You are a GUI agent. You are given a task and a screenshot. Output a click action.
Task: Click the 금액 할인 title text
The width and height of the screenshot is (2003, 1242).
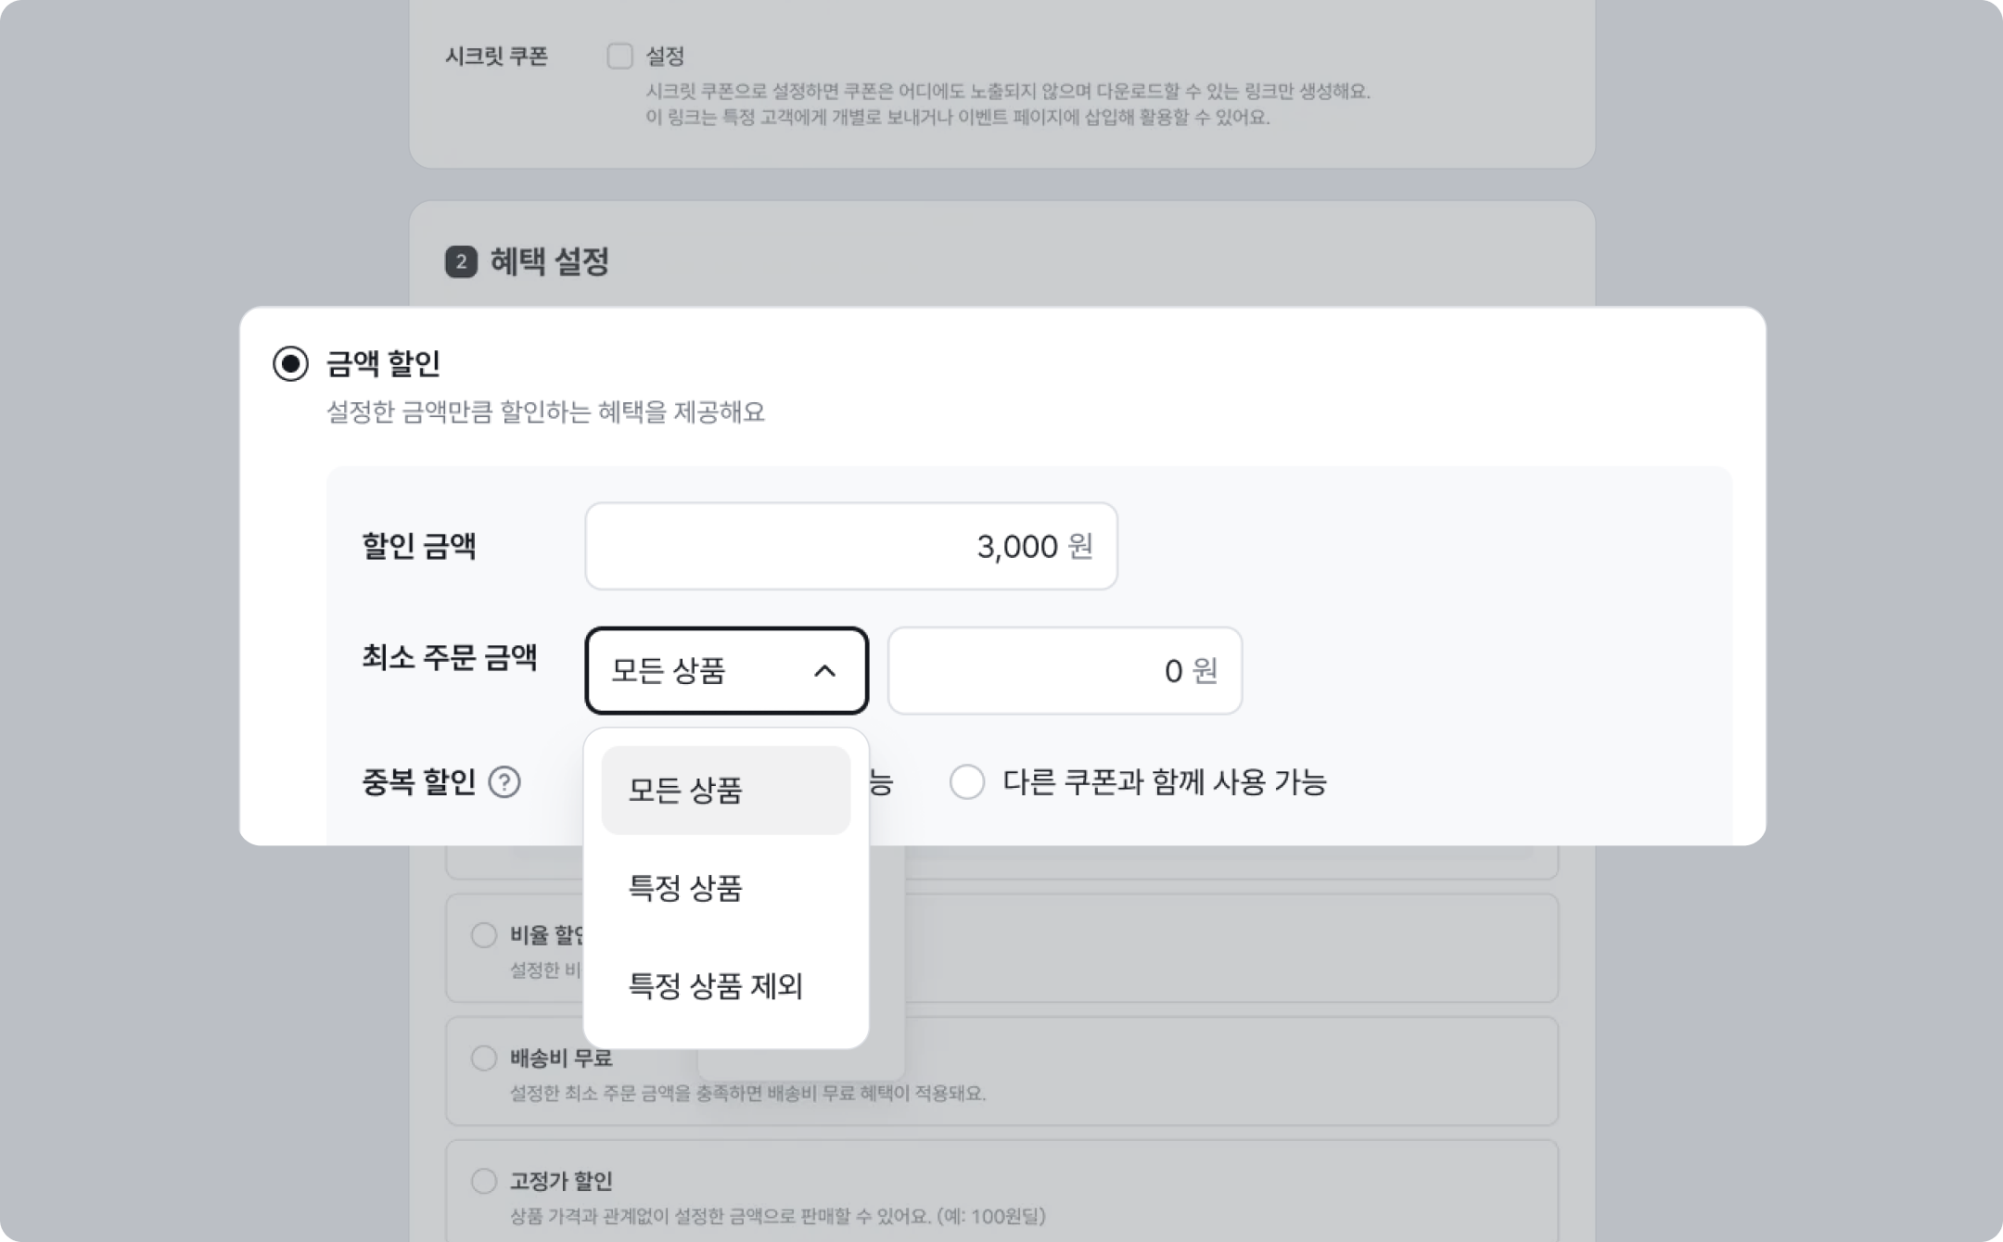tap(383, 363)
